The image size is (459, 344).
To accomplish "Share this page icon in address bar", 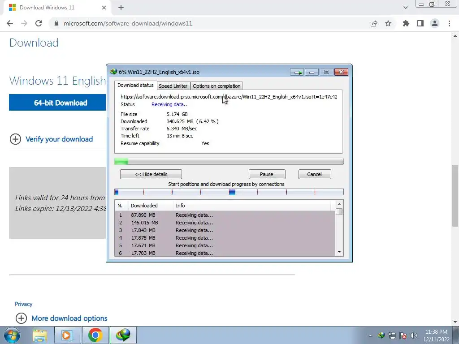I will click(x=374, y=23).
